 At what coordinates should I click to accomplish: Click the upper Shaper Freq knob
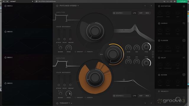pos(146,47)
